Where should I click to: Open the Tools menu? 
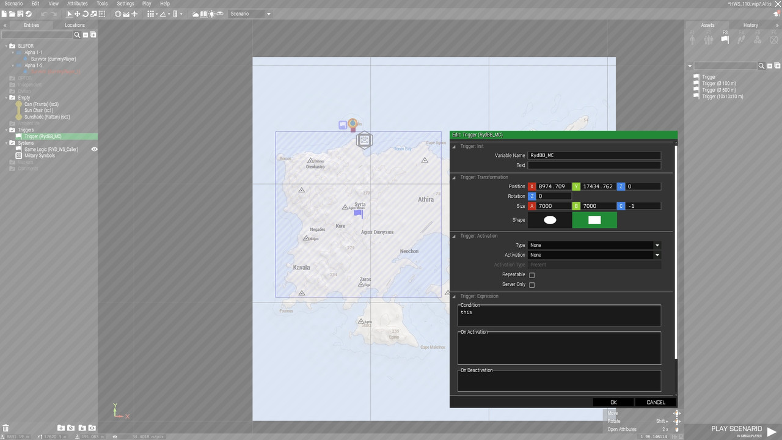pos(102,4)
